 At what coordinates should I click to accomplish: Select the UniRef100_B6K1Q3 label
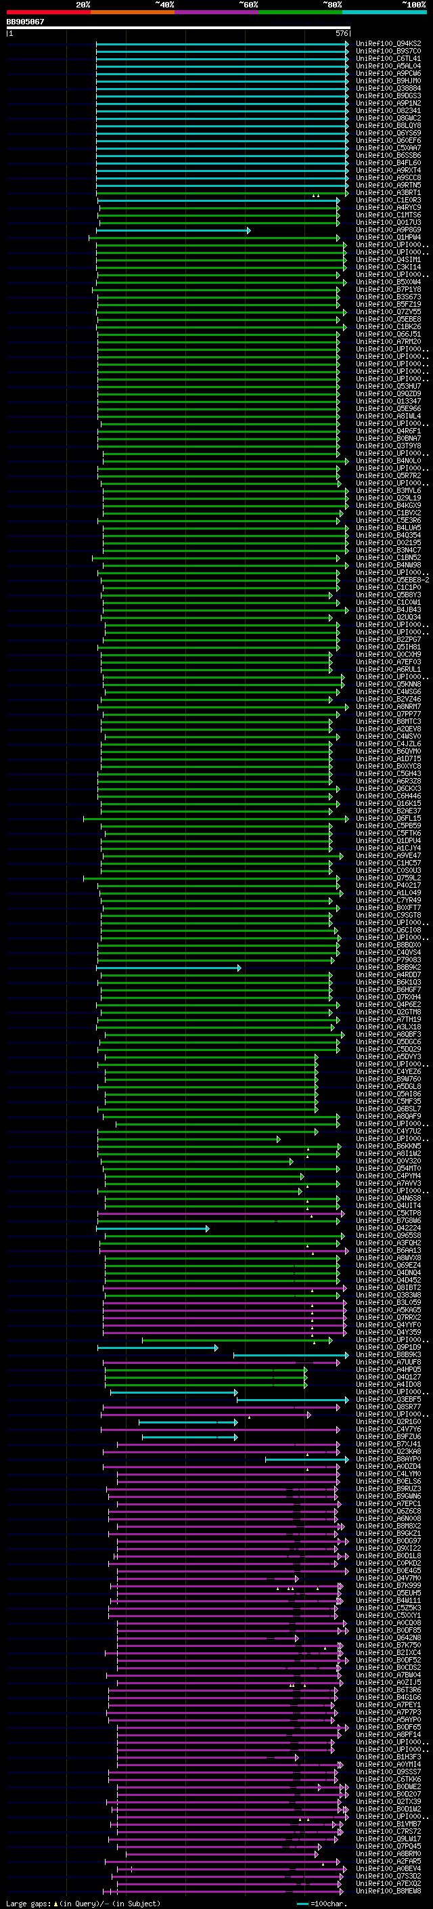pyautogui.click(x=388, y=982)
